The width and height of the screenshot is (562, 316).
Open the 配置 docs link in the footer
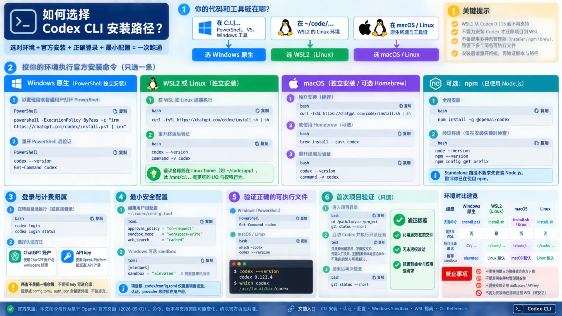pyautogui.click(x=361, y=309)
